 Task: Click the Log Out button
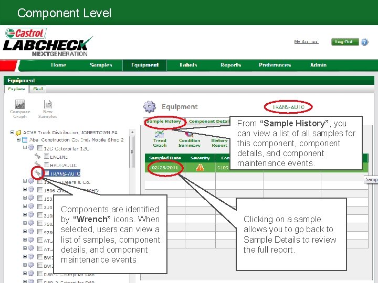coord(345,42)
